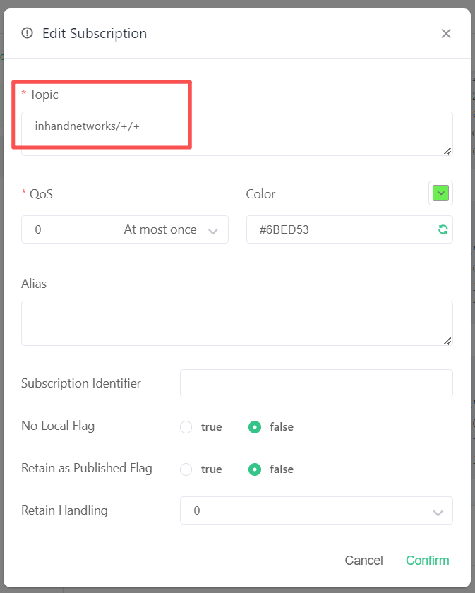475x593 pixels.
Task: Select the Subscription Identifier input box
Action: pos(316,383)
